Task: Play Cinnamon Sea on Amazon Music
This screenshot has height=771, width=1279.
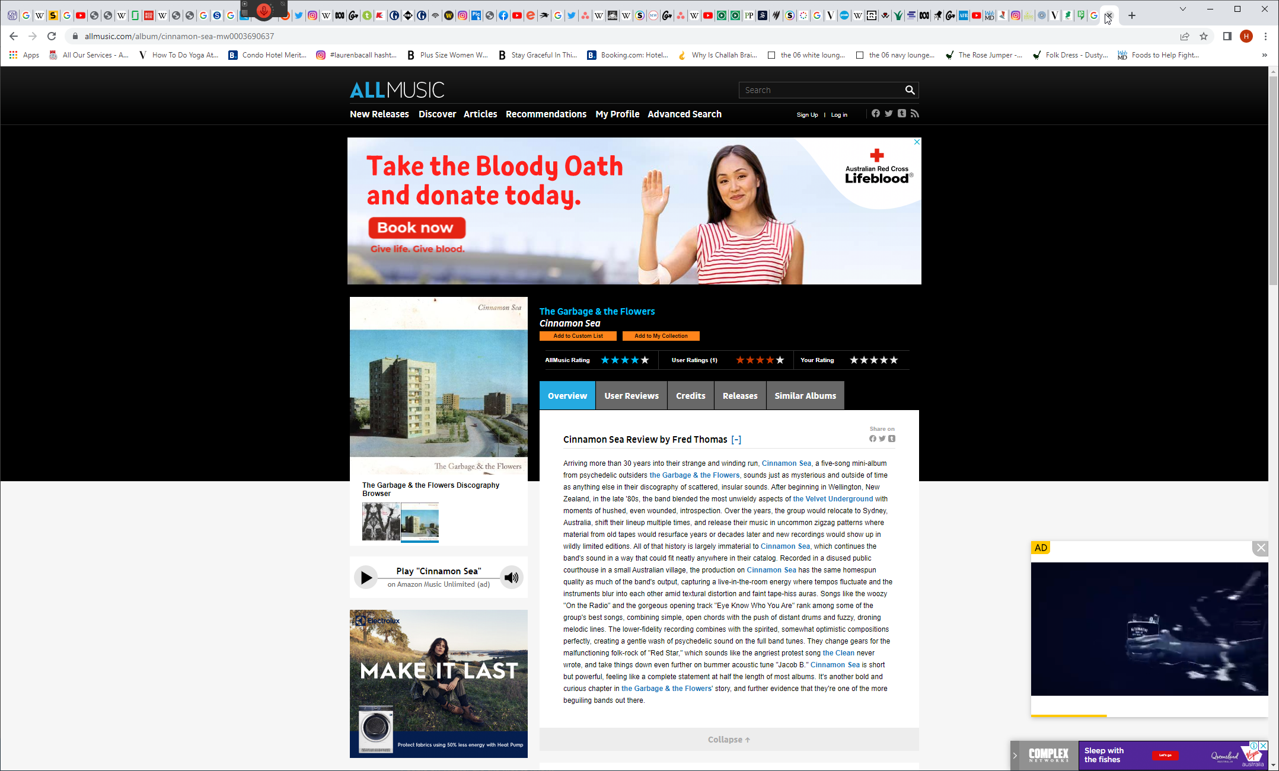Action: point(366,577)
